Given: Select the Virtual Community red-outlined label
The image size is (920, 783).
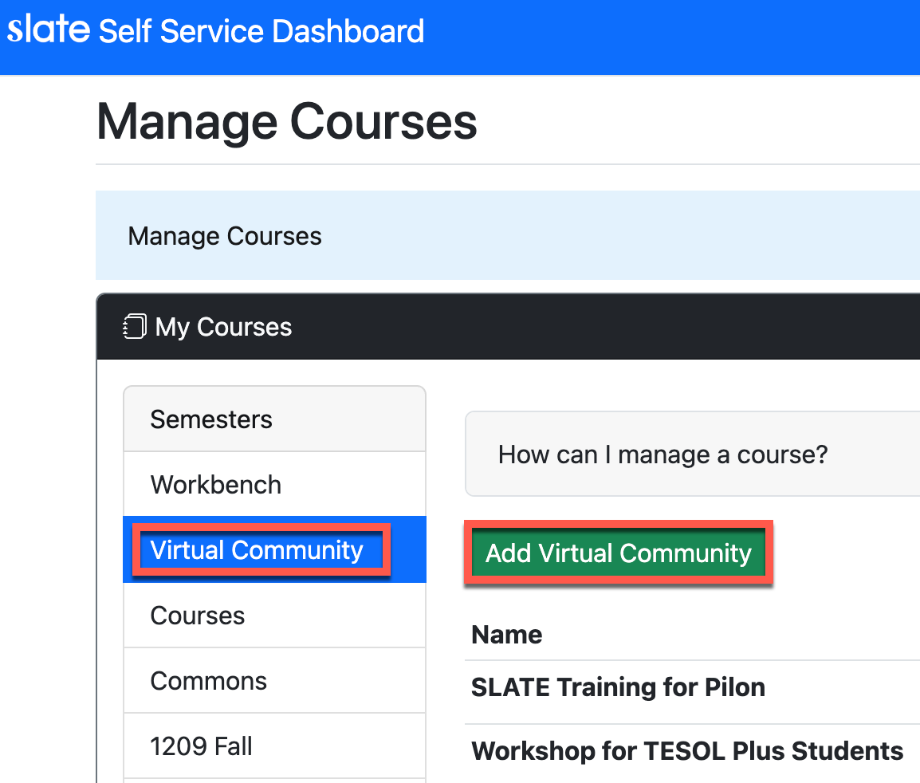Looking at the screenshot, I should point(260,549).
